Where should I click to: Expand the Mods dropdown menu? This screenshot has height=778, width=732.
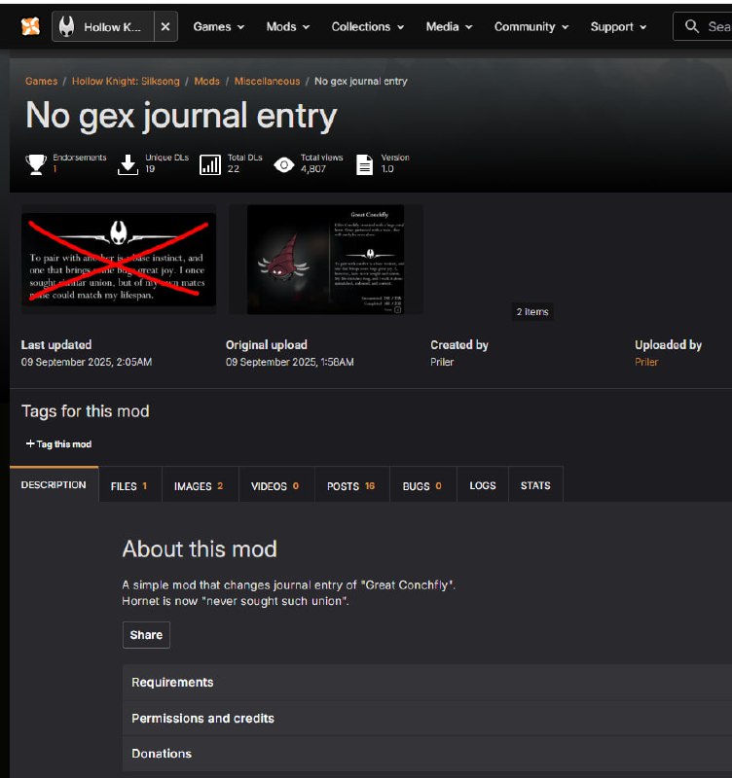(287, 27)
